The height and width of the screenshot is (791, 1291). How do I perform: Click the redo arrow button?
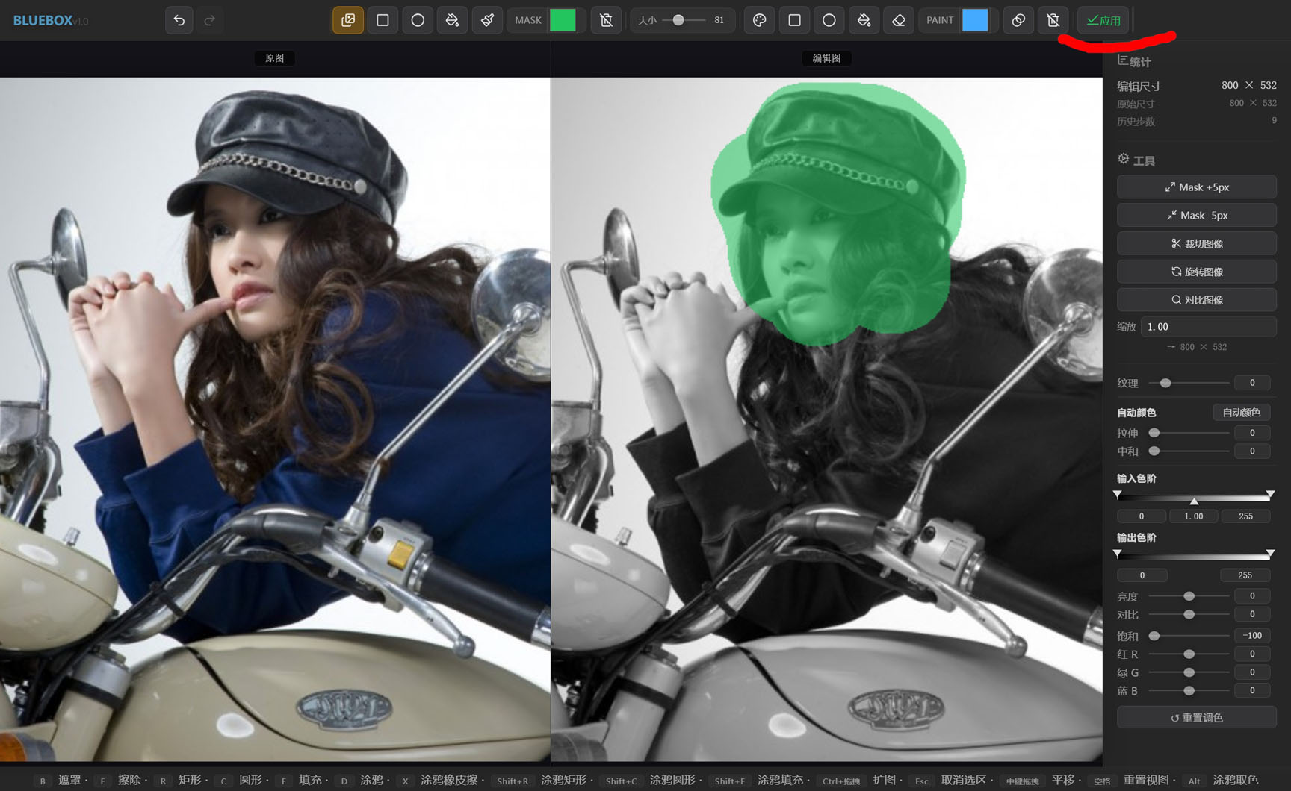[210, 20]
